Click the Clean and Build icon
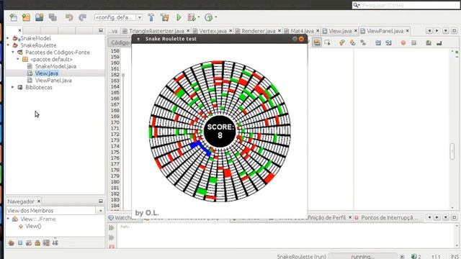 [165, 17]
